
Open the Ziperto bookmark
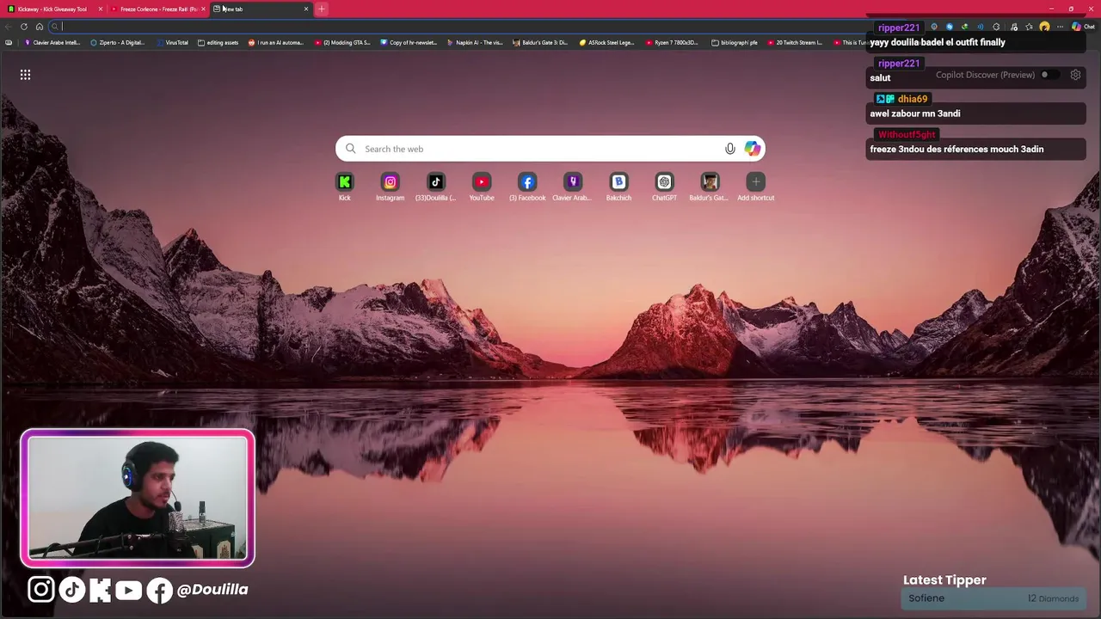pyautogui.click(x=118, y=42)
